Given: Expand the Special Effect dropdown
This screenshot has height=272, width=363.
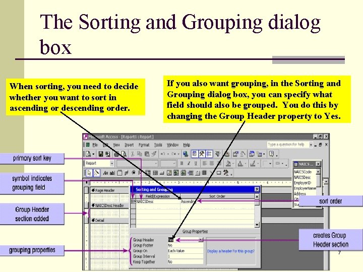Looking at the screenshot, I should (x=282, y=163).
